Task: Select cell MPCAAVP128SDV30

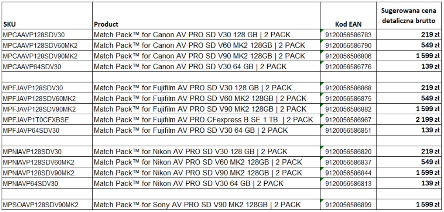Action: [x=47, y=35]
